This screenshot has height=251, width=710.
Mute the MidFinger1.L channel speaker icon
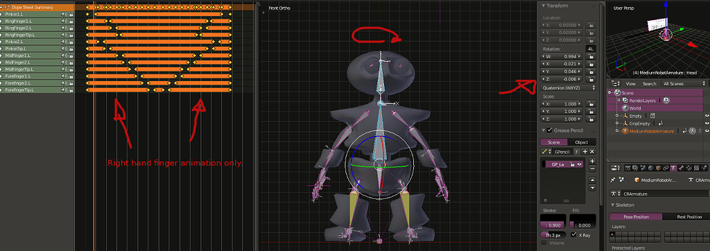64,55
